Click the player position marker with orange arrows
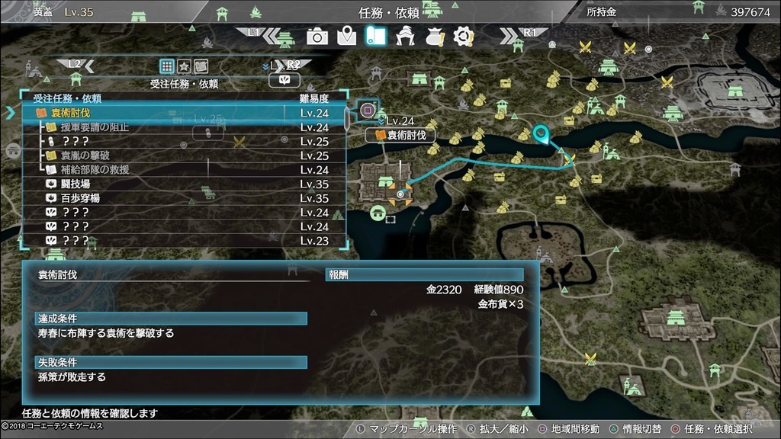The width and height of the screenshot is (781, 439). (x=400, y=194)
